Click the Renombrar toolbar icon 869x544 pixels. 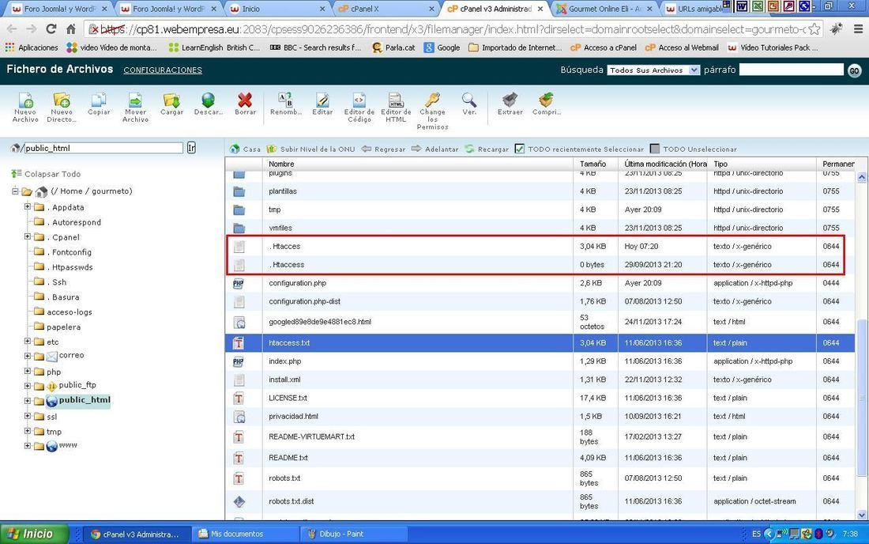(x=285, y=100)
